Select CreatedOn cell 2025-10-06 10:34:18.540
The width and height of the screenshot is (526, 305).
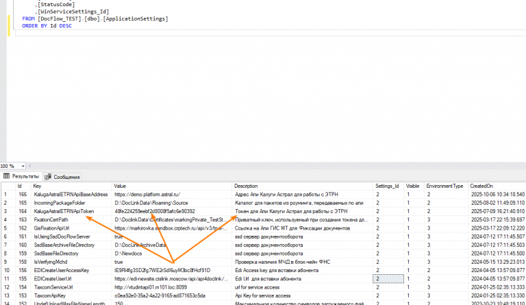click(x=497, y=194)
